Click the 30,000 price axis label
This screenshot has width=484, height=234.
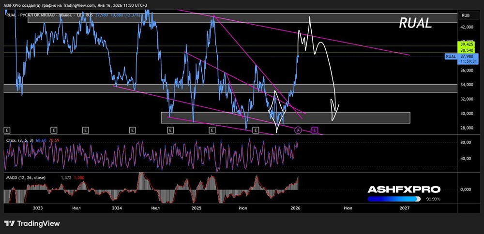pos(467,114)
